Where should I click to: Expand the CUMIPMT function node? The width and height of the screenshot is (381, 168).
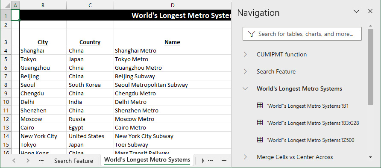[x=245, y=54]
